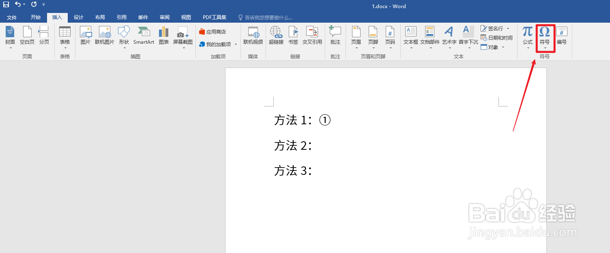Screen dimensions: 610x253
Task: Insert a chart with 图表
Action: [x=163, y=37]
